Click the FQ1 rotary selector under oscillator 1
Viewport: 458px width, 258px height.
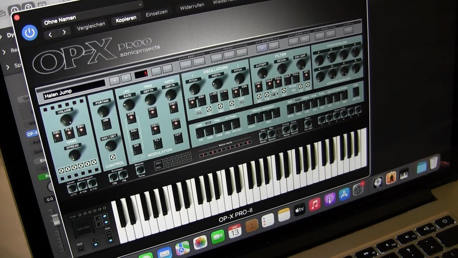pos(209,109)
